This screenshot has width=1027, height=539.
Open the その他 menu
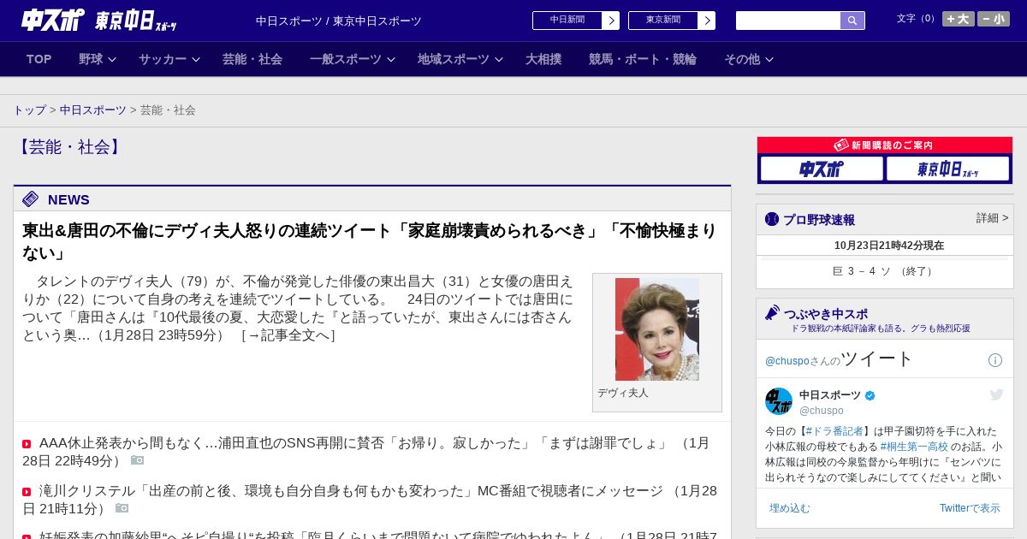[742, 59]
